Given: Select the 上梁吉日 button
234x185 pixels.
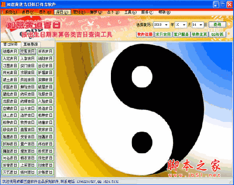Looking at the screenshot, I should pos(28,165).
